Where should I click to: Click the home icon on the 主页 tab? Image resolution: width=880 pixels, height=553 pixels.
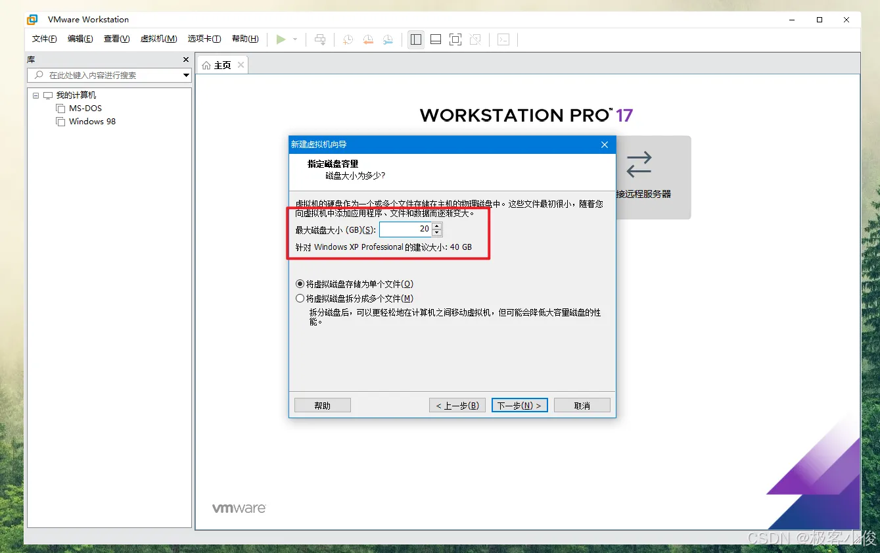point(206,65)
